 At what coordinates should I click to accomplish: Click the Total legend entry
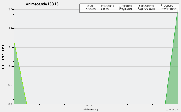(x=89, y=6)
